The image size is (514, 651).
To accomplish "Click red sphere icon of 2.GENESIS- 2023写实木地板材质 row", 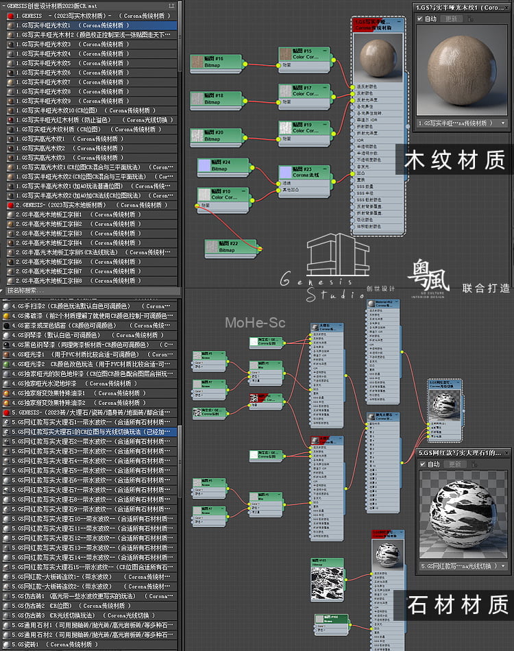I will click(x=10, y=205).
